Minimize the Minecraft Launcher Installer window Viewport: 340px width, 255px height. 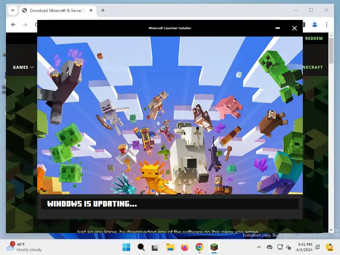(x=278, y=28)
